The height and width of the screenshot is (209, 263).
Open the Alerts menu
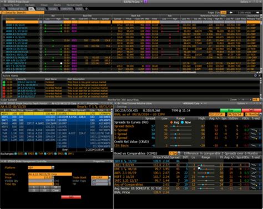click(57, 5)
